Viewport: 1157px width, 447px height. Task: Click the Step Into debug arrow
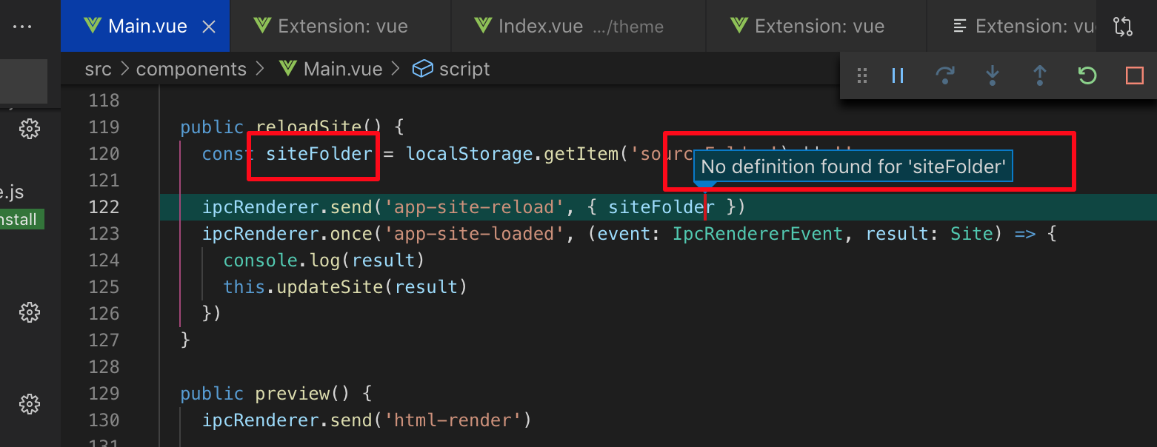(993, 75)
